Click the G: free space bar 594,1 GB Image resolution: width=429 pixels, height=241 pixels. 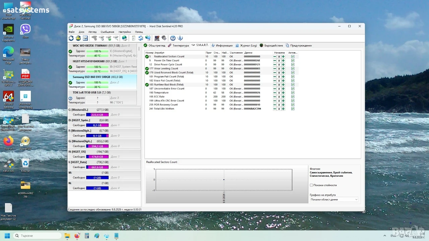click(98, 146)
